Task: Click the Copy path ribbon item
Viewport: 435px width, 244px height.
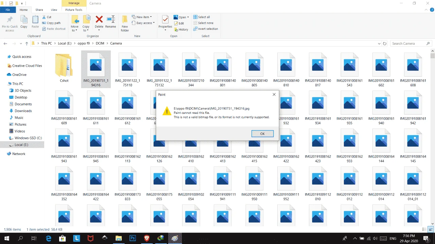Action: (x=51, y=23)
